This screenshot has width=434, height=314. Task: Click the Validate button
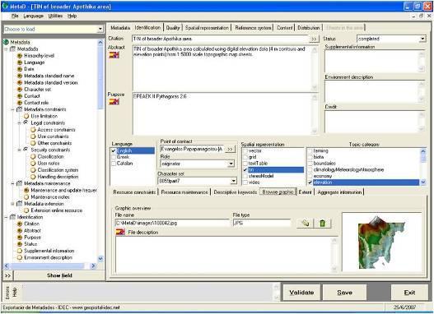[301, 293]
